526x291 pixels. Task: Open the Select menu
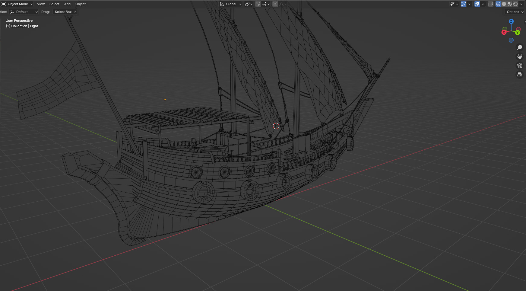(54, 4)
